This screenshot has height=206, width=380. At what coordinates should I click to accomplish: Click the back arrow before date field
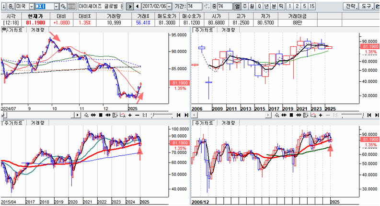(137, 6)
